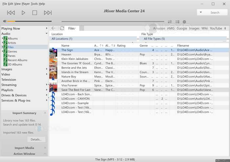
Task: Skip to the next track
Action: (48, 13)
